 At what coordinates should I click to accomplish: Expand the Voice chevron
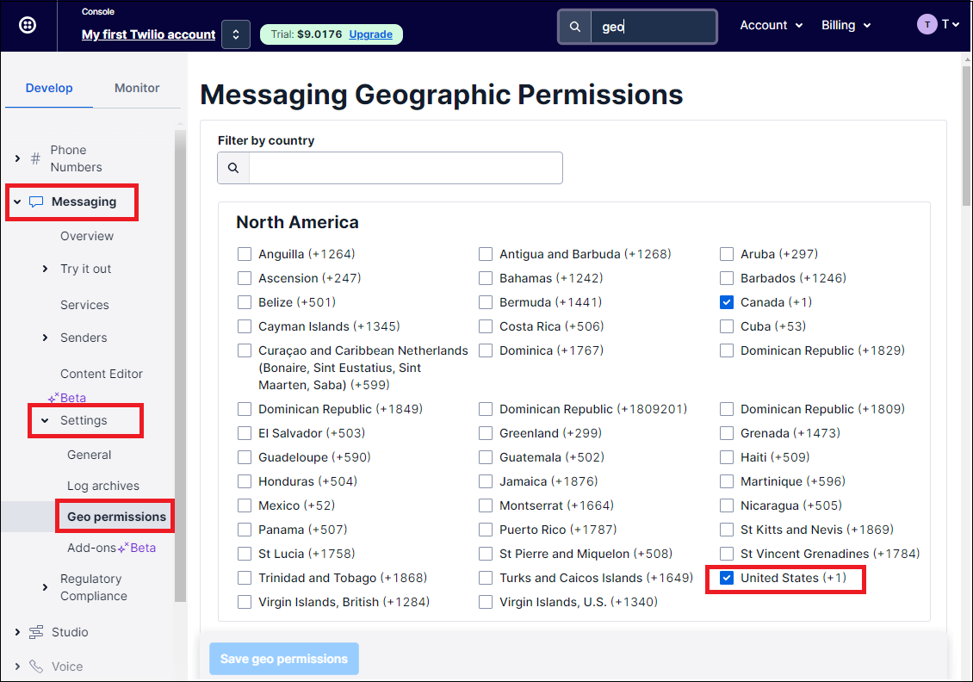(x=17, y=666)
